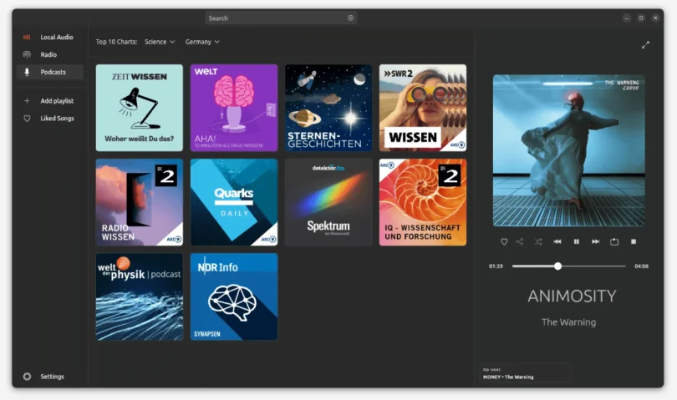
Task: Open the Local Audio section
Action: tap(49, 37)
